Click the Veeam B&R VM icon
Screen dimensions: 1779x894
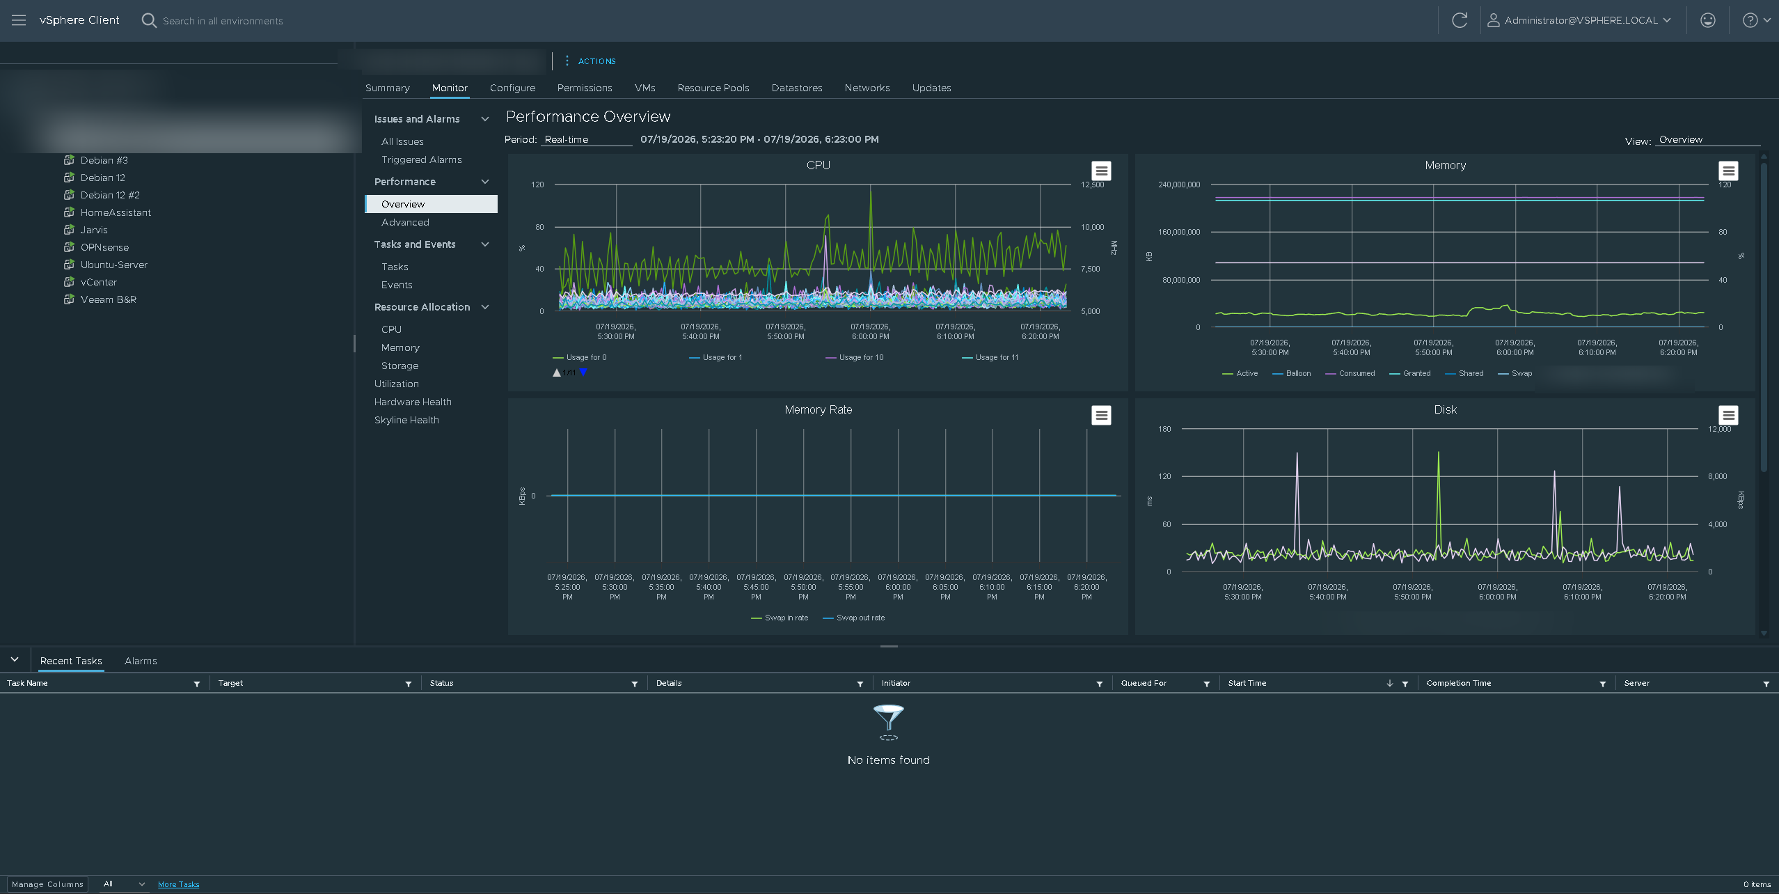pyautogui.click(x=69, y=299)
